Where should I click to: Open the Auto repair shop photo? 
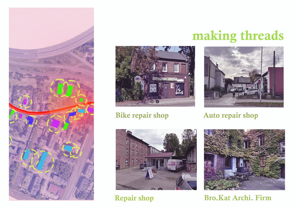[244, 77]
